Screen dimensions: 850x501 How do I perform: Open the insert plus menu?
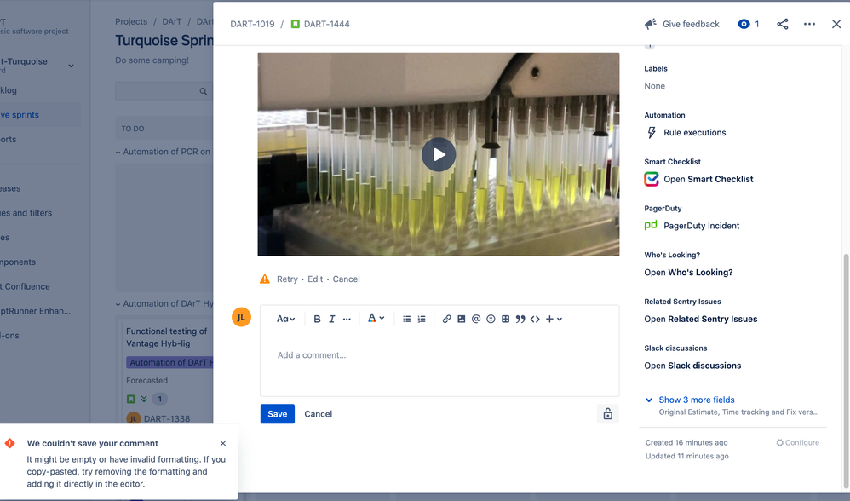click(x=554, y=319)
